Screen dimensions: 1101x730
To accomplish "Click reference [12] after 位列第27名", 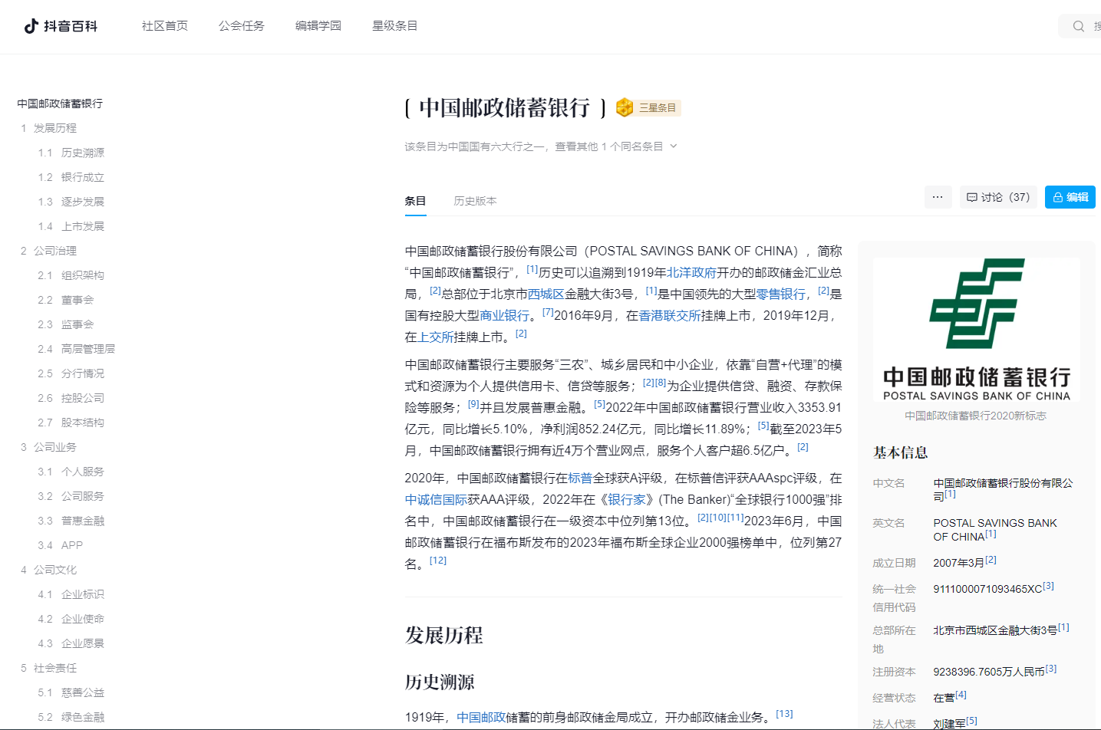I will [x=438, y=561].
